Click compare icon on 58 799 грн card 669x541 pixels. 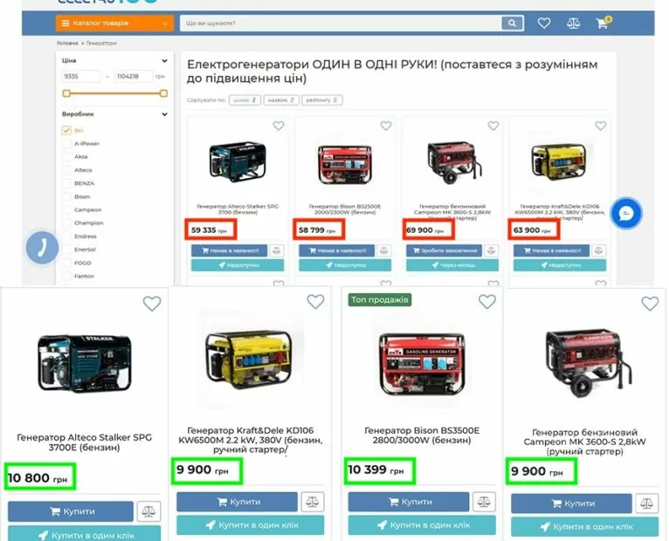tap(384, 250)
